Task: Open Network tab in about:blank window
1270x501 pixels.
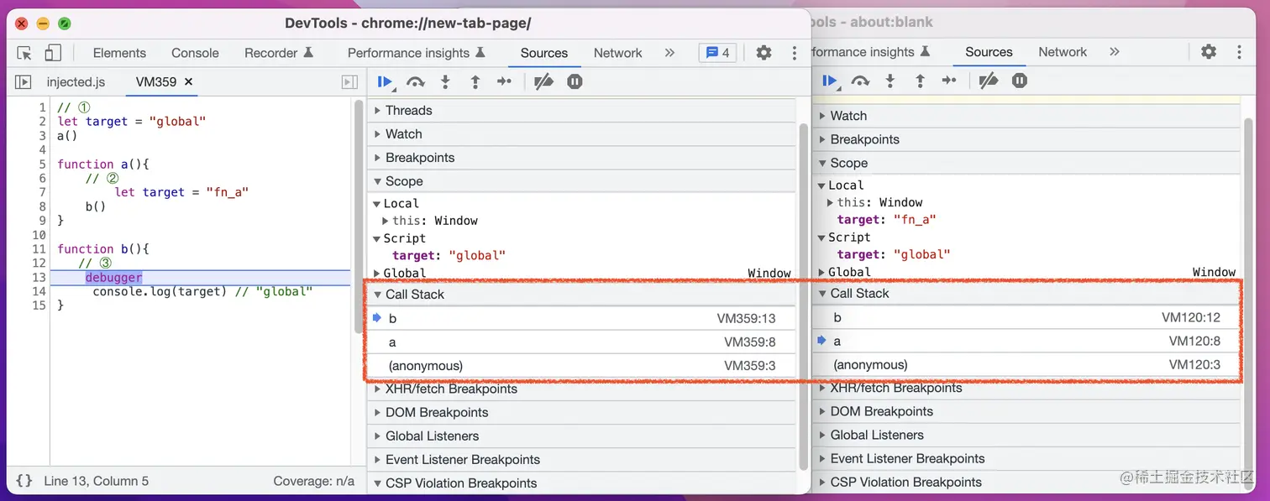Action: pos(1063,52)
